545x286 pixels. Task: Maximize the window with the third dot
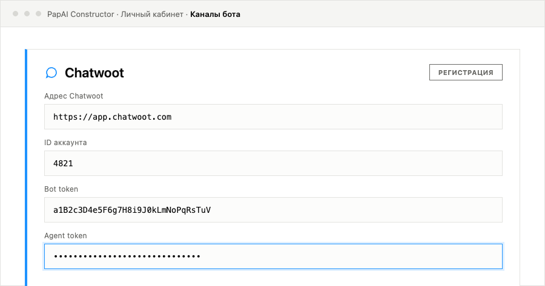pos(38,14)
